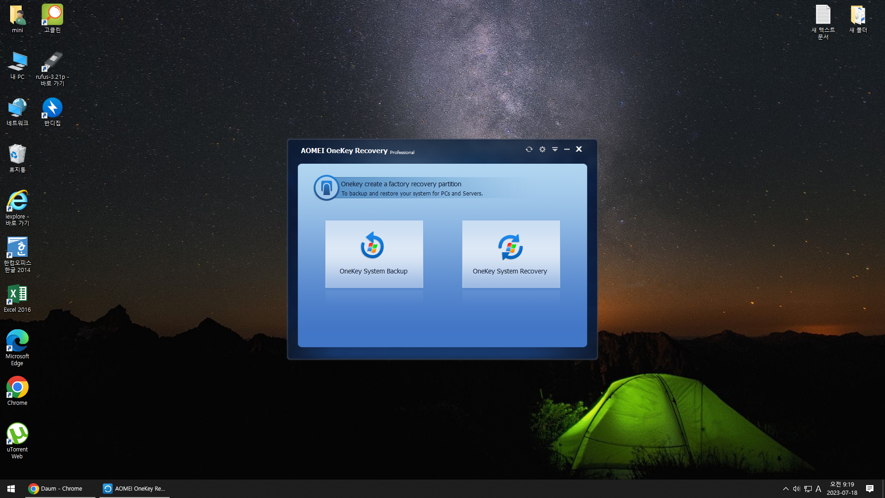This screenshot has height=498, width=885.
Task: Select the rufus-3.21p shortcut icon
Action: click(x=52, y=69)
